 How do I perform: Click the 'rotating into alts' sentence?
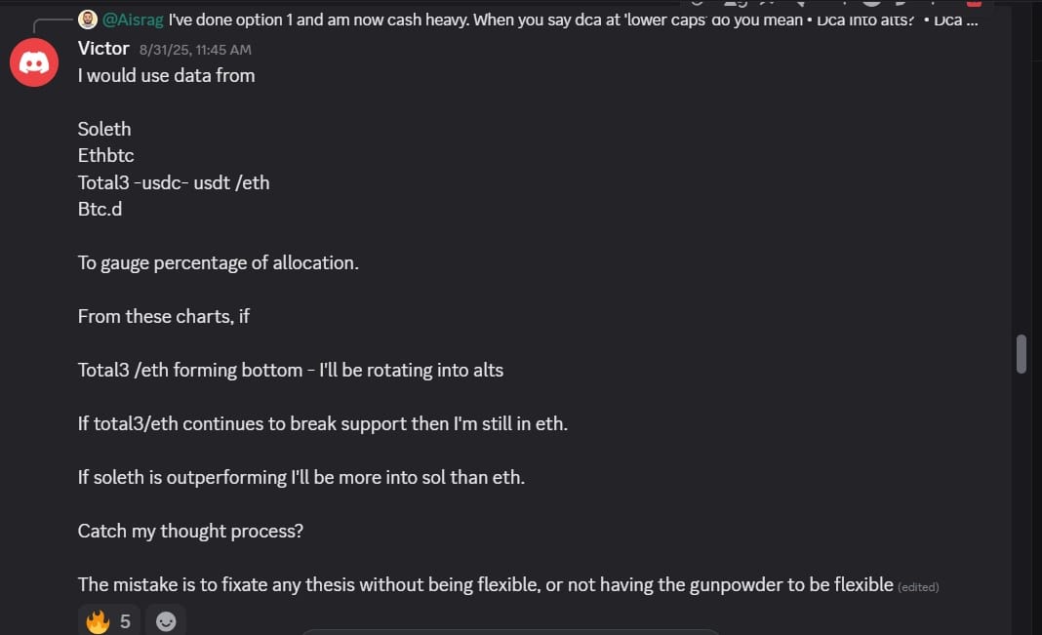(291, 370)
